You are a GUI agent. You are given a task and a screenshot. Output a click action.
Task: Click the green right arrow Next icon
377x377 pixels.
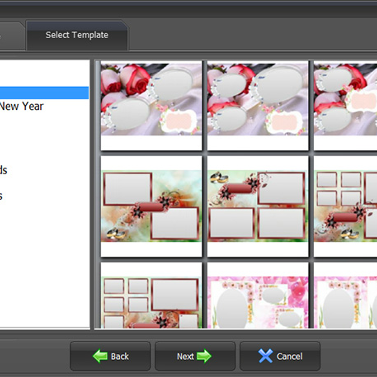204,356
